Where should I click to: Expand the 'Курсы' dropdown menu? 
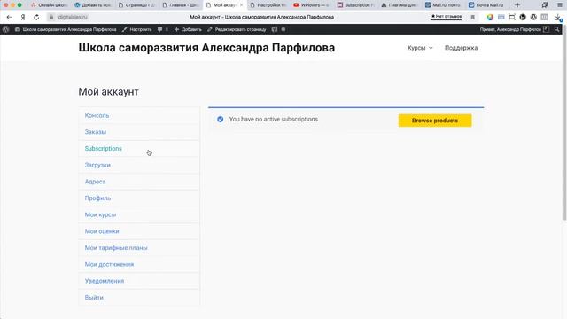[420, 48]
